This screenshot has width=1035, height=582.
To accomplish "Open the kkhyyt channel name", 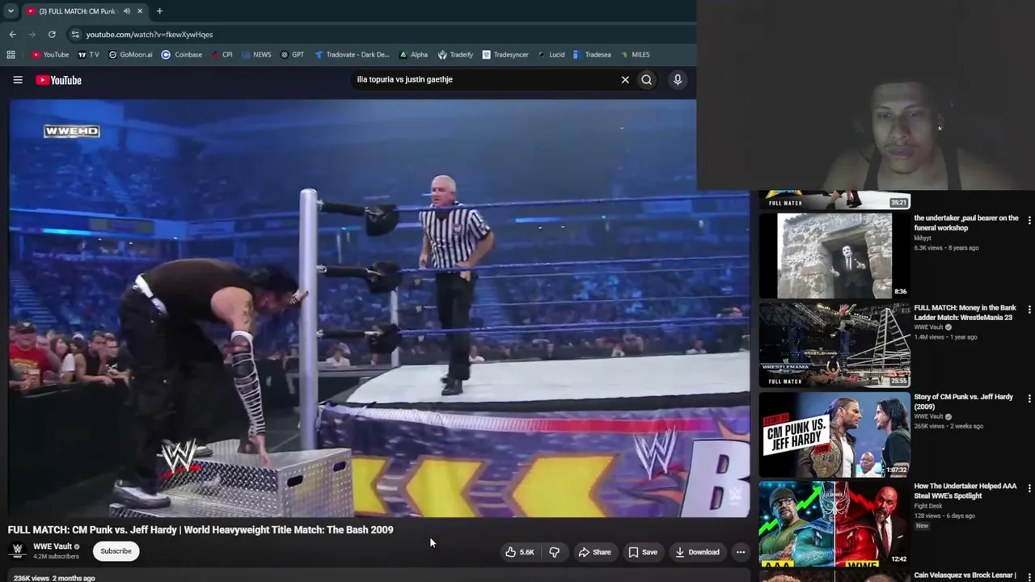I will pyautogui.click(x=923, y=238).
